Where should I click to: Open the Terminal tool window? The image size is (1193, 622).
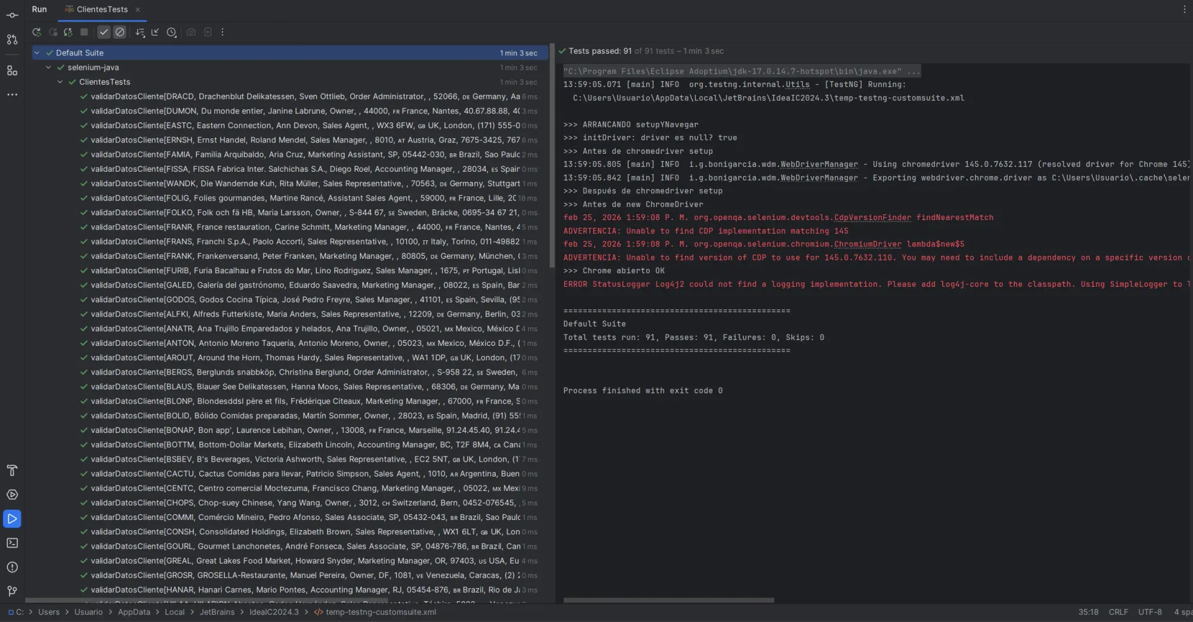12,543
